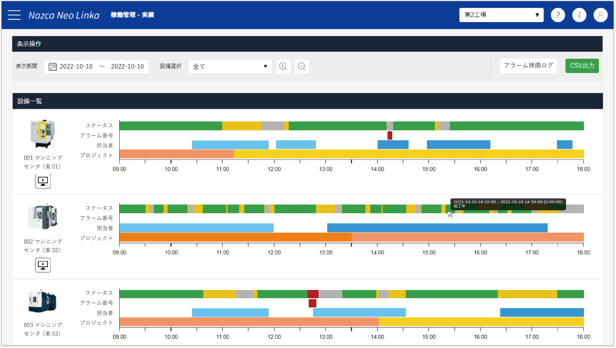The image size is (616, 348).
Task: Click the アラーム録画ログ button
Action: click(x=528, y=66)
